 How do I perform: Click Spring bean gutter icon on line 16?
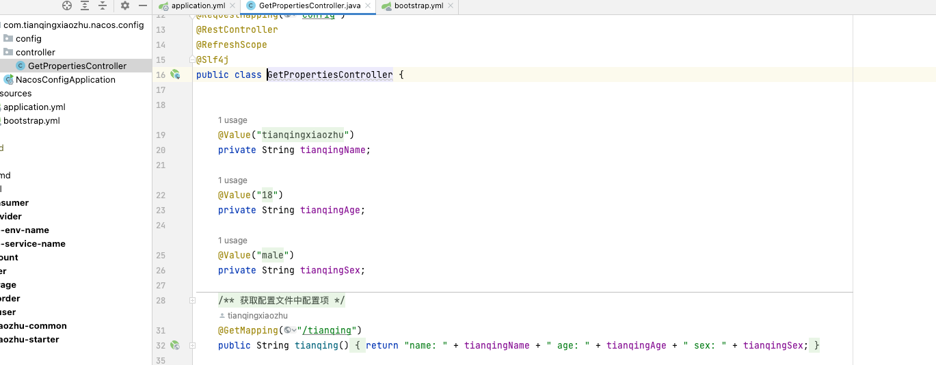[175, 75]
